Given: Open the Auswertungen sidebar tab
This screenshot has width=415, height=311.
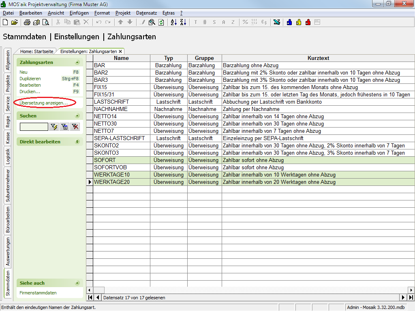Looking at the screenshot, I should (x=8, y=251).
